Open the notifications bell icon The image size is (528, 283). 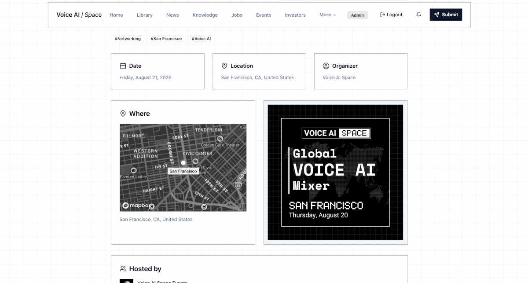tap(418, 15)
